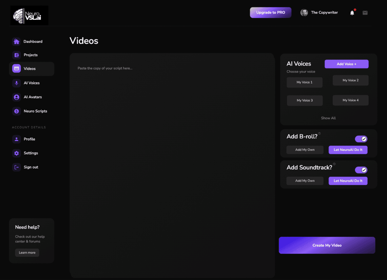Open The Copywriter account name
Screen dimensions: 387x280
(324, 13)
